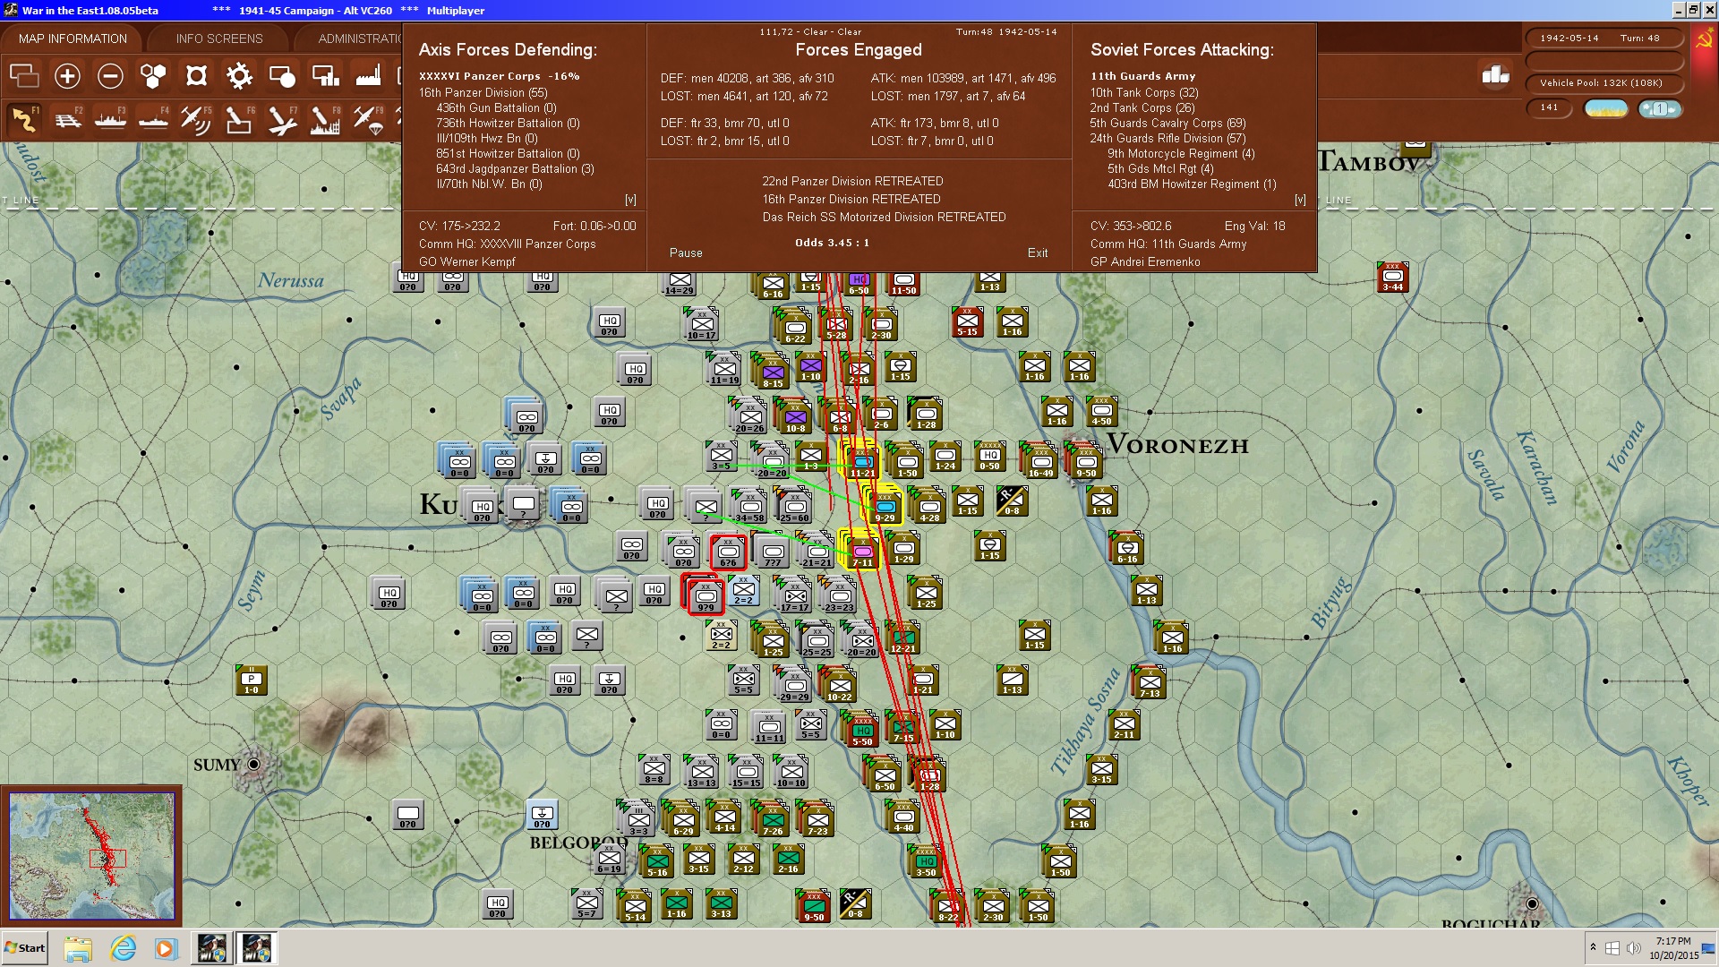Open the INFO SCREENS tab
Viewport: 1719px width, 967px height.
(x=219, y=39)
